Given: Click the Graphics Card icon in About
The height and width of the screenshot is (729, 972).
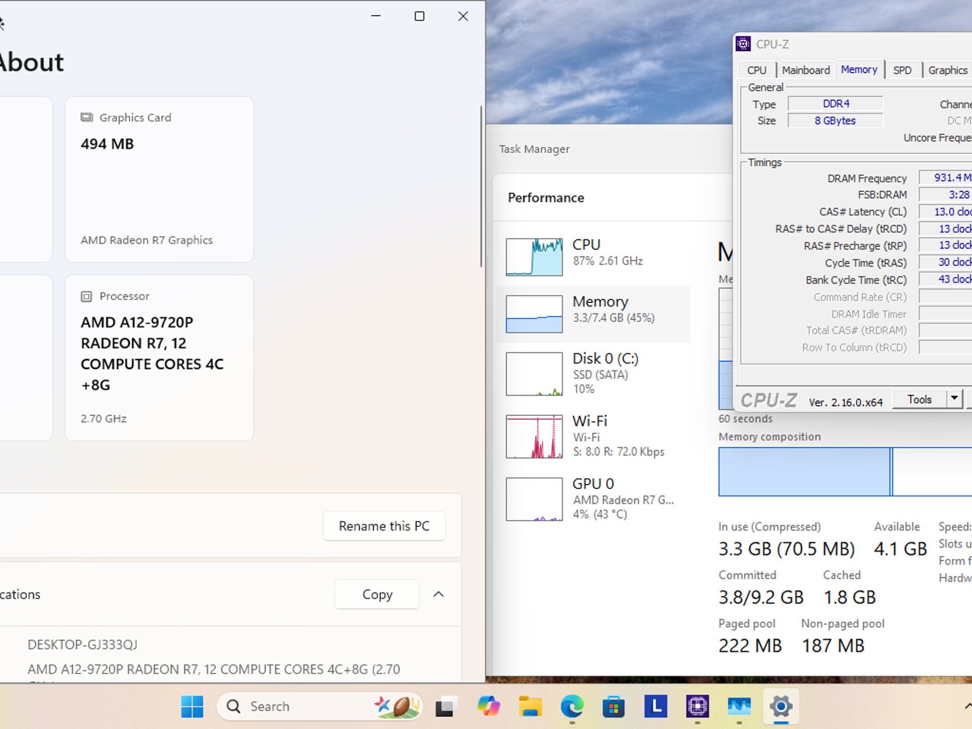Looking at the screenshot, I should (86, 117).
